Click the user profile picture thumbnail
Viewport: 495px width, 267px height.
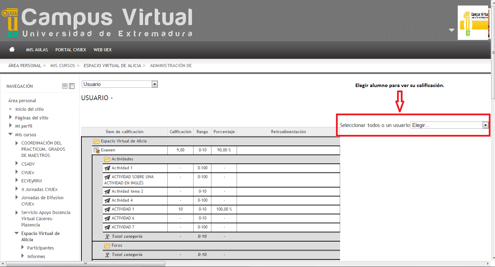click(x=473, y=23)
